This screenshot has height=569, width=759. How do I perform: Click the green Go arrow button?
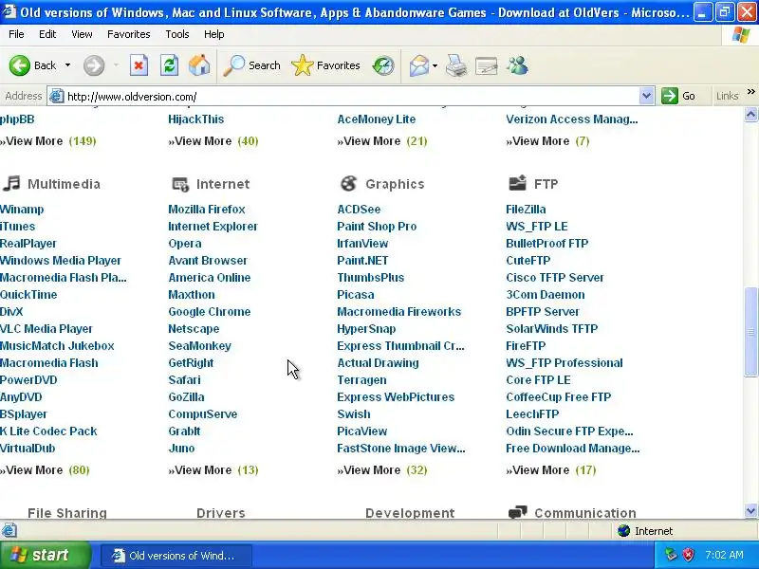point(670,96)
